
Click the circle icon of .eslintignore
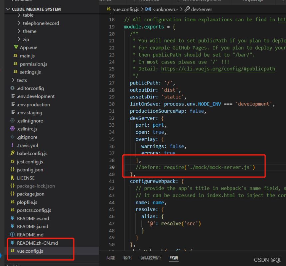tap(12, 120)
